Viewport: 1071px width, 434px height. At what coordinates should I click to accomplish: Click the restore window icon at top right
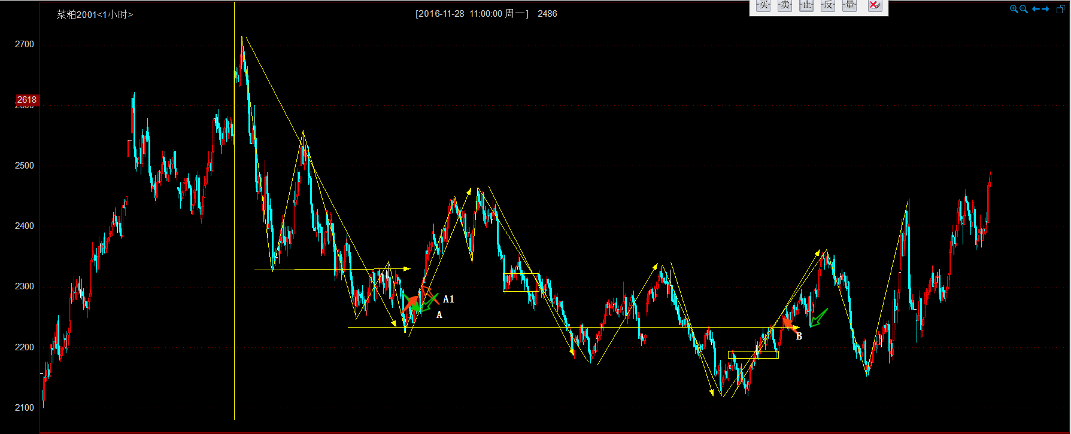pos(1060,8)
